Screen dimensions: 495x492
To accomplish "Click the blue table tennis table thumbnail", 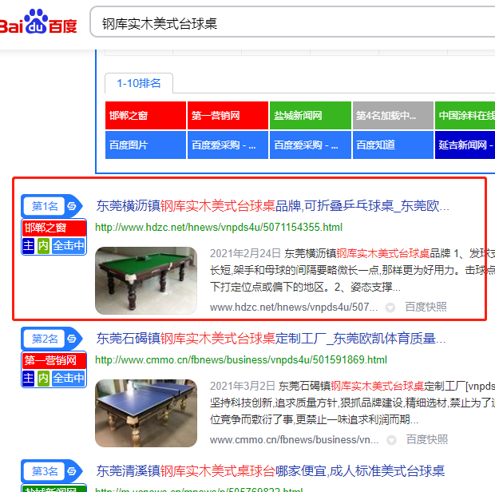I will (x=146, y=413).
